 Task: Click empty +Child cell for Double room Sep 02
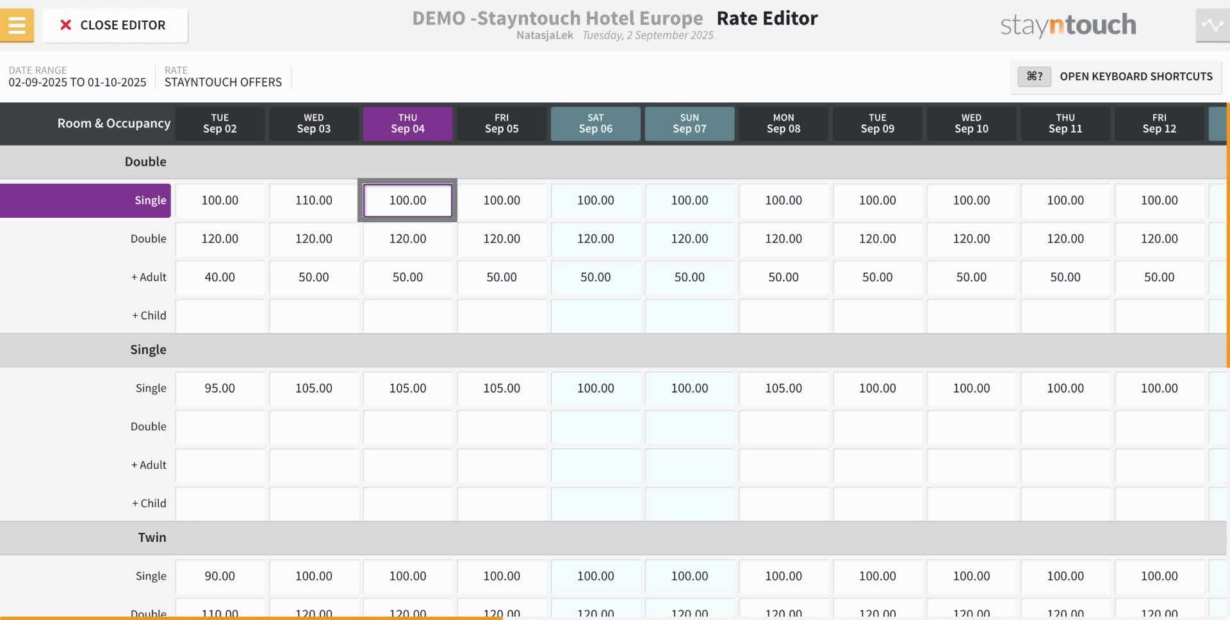point(220,316)
